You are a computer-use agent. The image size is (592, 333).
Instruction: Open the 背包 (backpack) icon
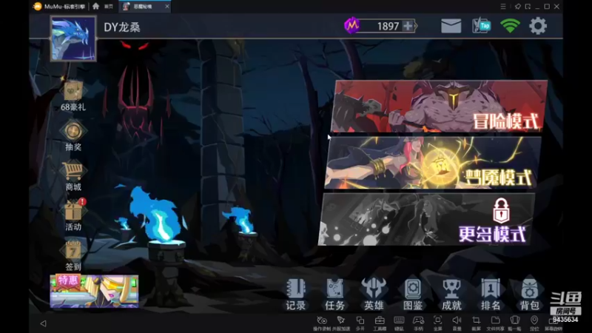[x=529, y=295]
